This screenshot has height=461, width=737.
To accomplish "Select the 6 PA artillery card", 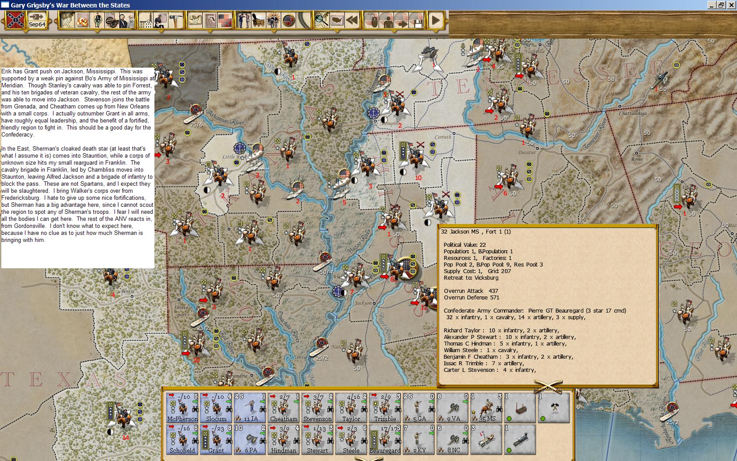I will pos(250,439).
